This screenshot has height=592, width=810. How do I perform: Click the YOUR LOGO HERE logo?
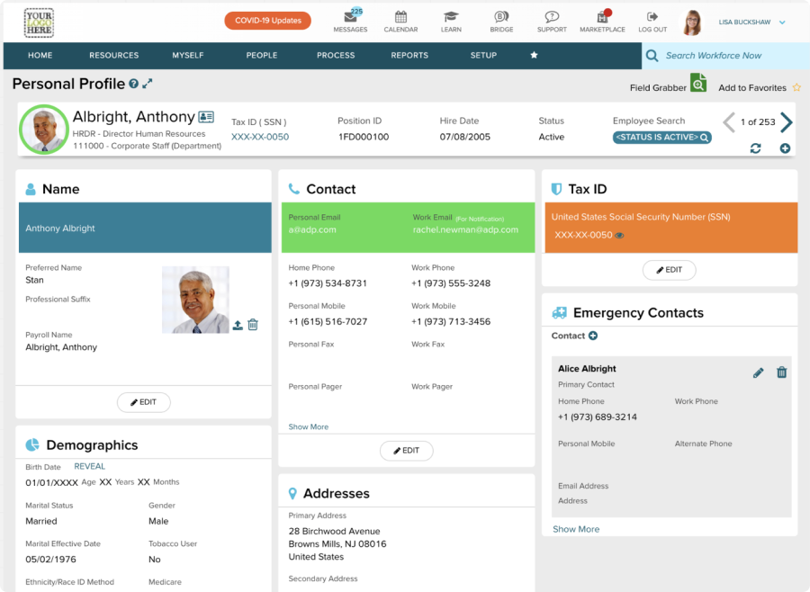39,22
